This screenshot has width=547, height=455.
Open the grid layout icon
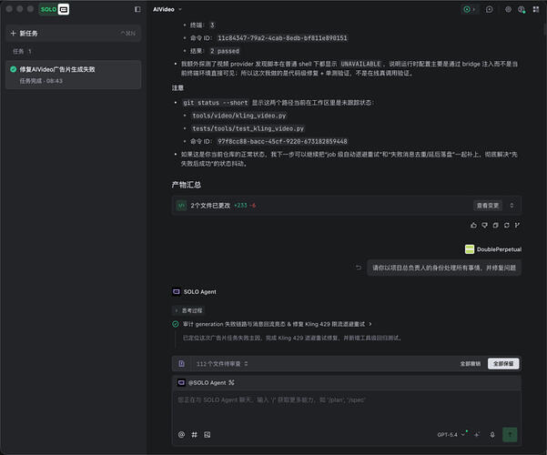click(536, 9)
